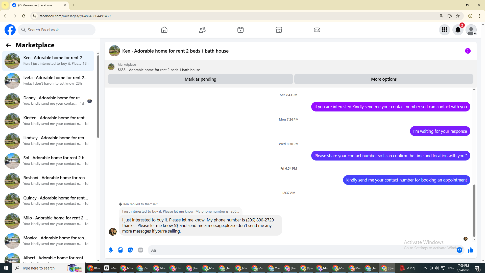Click the chat message scrollbar

tap(474, 210)
